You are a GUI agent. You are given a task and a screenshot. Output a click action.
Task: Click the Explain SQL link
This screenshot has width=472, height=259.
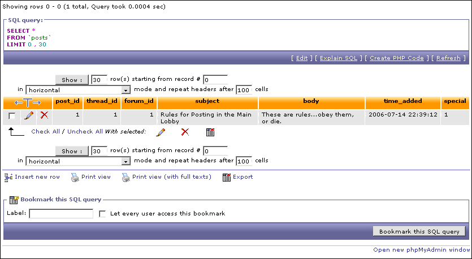339,58
